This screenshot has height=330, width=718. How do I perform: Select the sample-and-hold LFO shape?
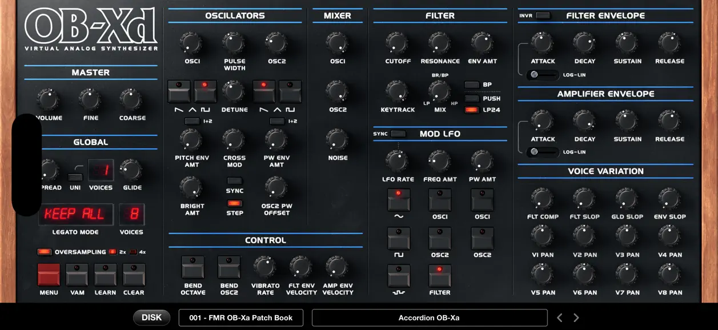coord(399,277)
